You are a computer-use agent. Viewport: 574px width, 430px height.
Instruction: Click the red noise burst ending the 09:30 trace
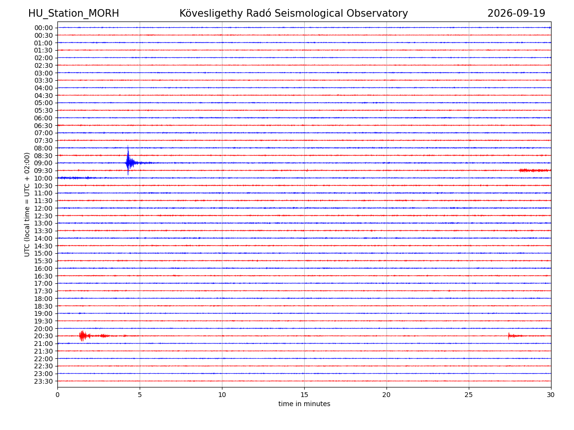click(x=535, y=170)
